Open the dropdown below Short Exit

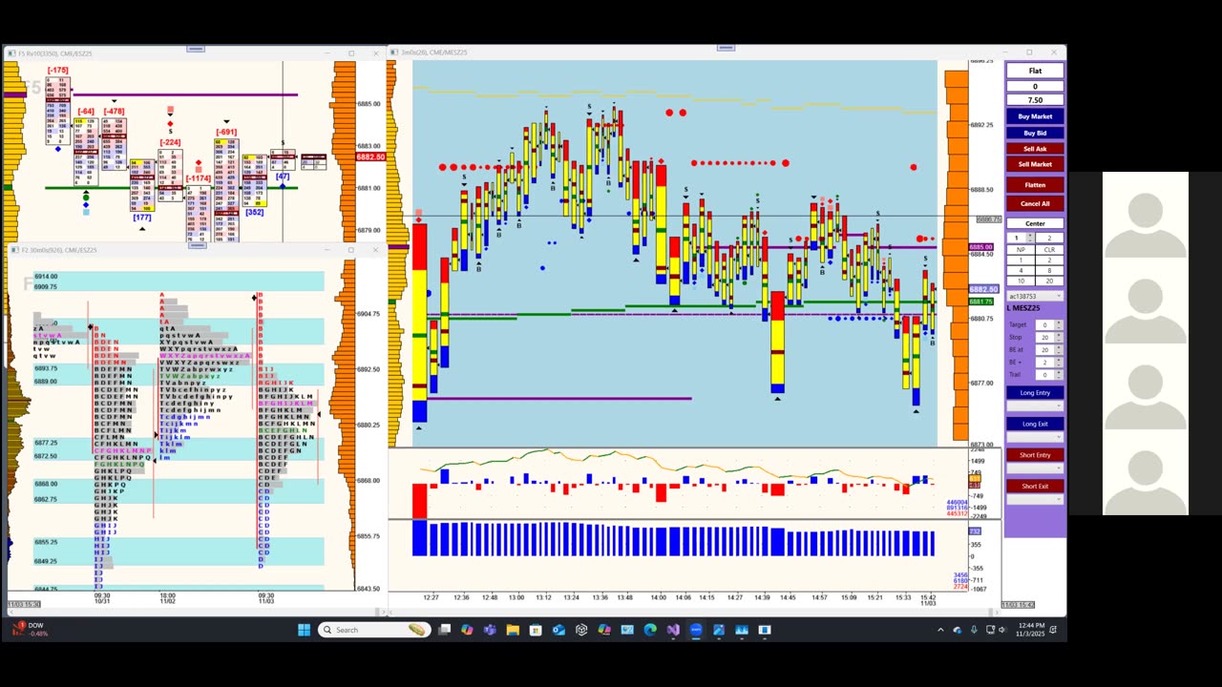click(1035, 499)
